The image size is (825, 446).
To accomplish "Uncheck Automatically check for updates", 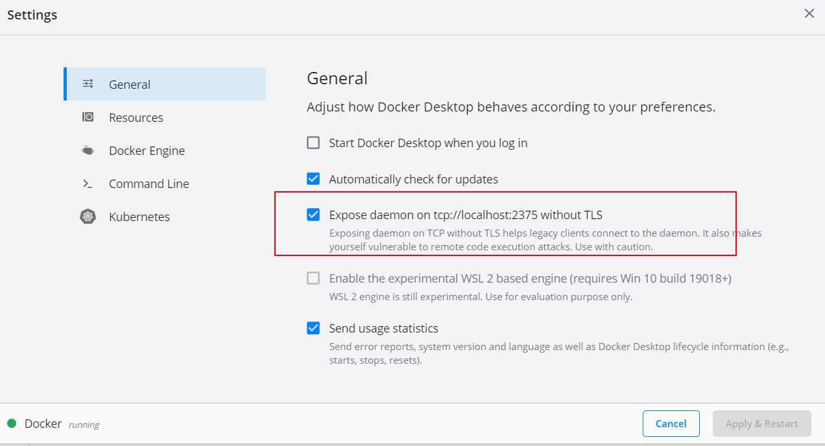I will point(313,179).
